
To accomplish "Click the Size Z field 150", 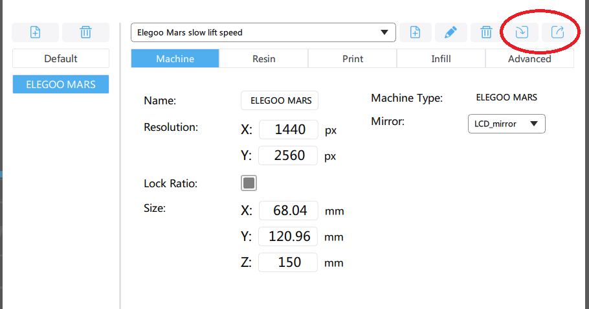I will [288, 262].
